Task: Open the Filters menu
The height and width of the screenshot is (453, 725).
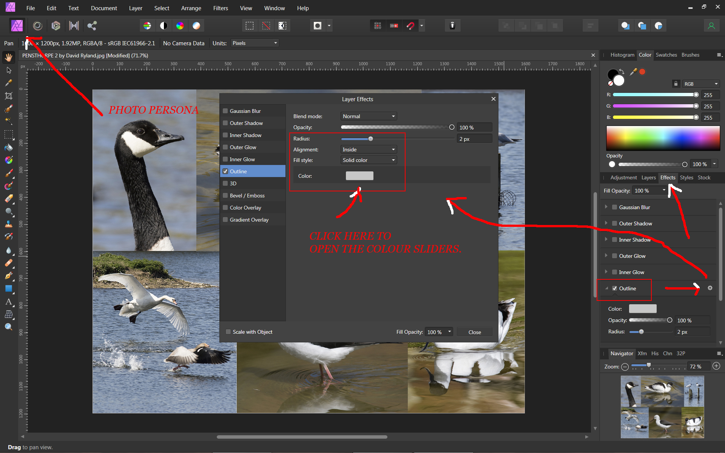Action: [x=220, y=8]
